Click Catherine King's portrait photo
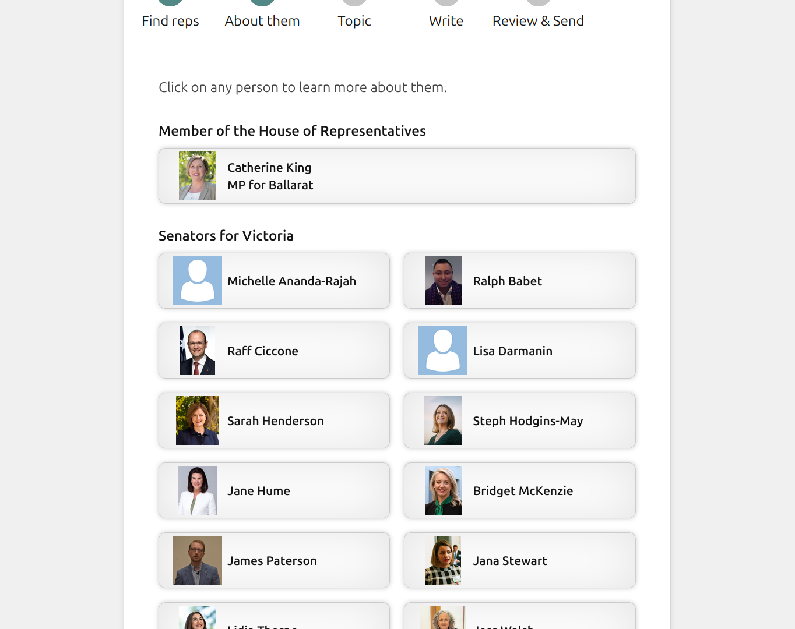The image size is (795, 629). (198, 176)
